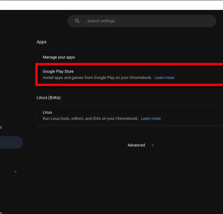Collapse sidebar section with up arrow

(x=15, y=172)
